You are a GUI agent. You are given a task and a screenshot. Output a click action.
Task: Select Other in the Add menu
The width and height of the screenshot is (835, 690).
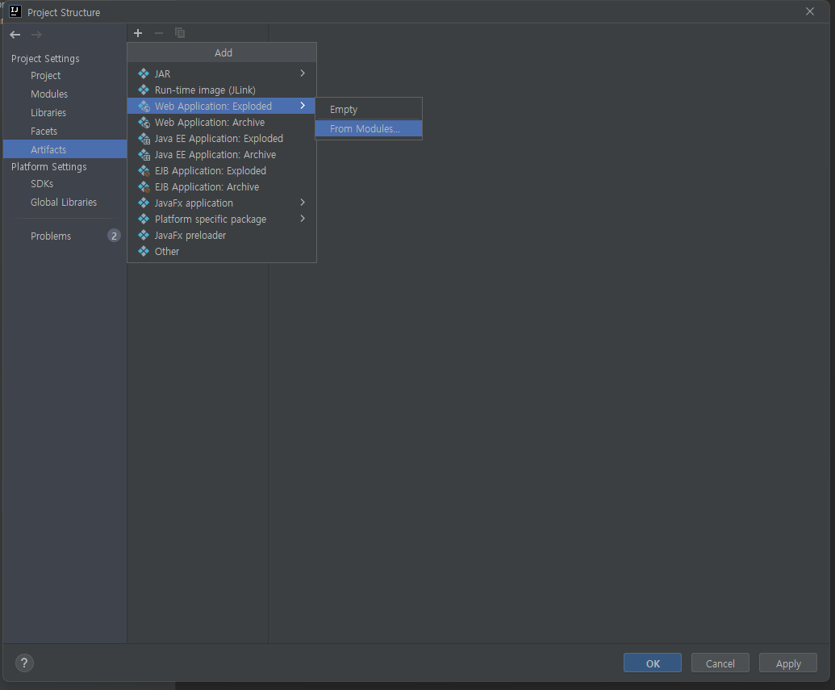click(222, 252)
